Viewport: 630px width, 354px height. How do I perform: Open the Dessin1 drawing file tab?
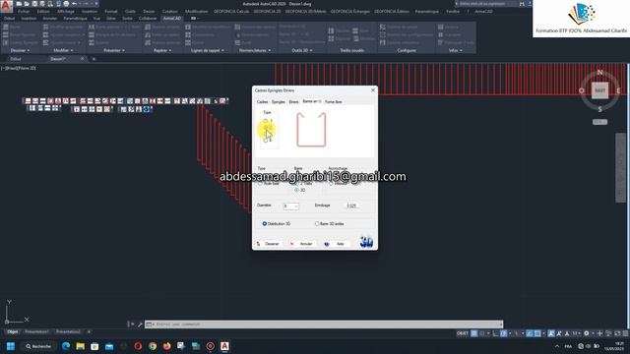[x=58, y=59]
